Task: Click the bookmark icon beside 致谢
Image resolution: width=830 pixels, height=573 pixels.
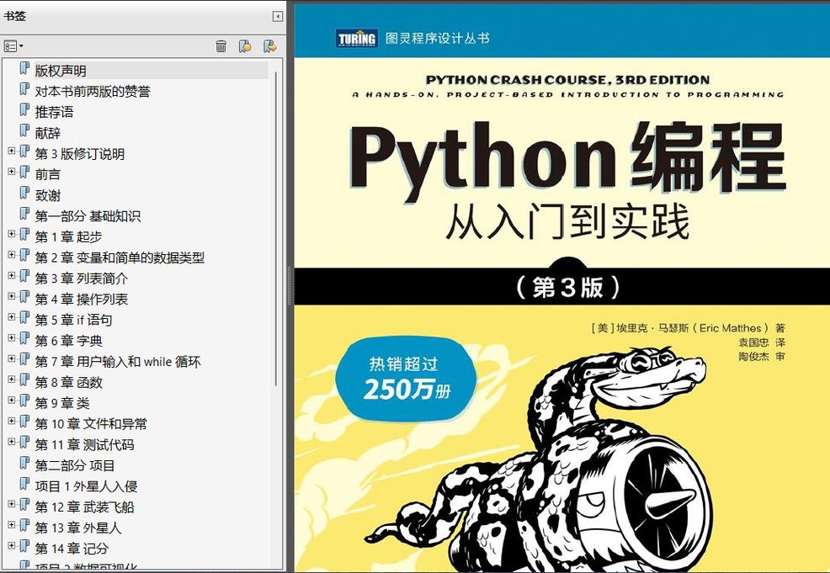Action: tap(24, 194)
